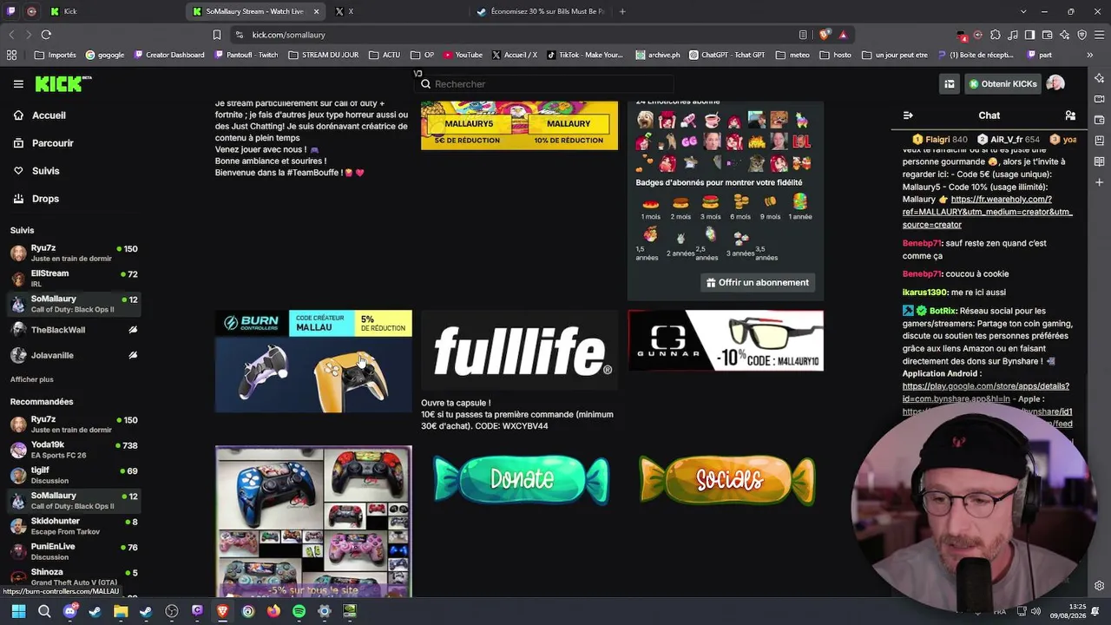Open STREAM DU JOUR bookmarks folder
1111x625 pixels.
click(324, 55)
